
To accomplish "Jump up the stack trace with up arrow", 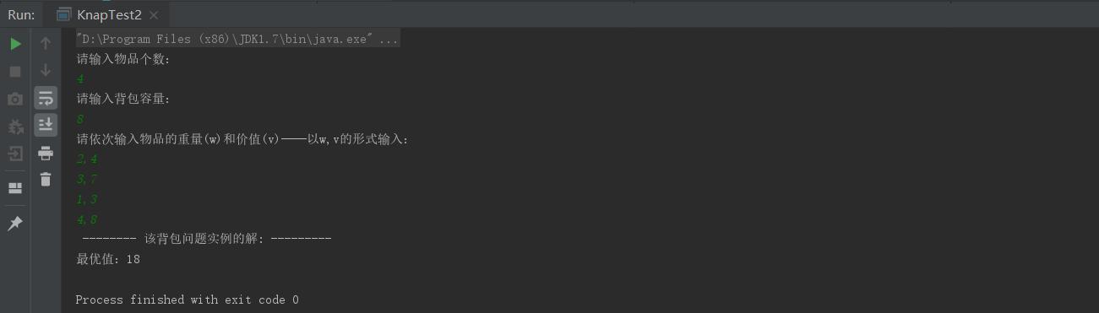I will click(46, 44).
